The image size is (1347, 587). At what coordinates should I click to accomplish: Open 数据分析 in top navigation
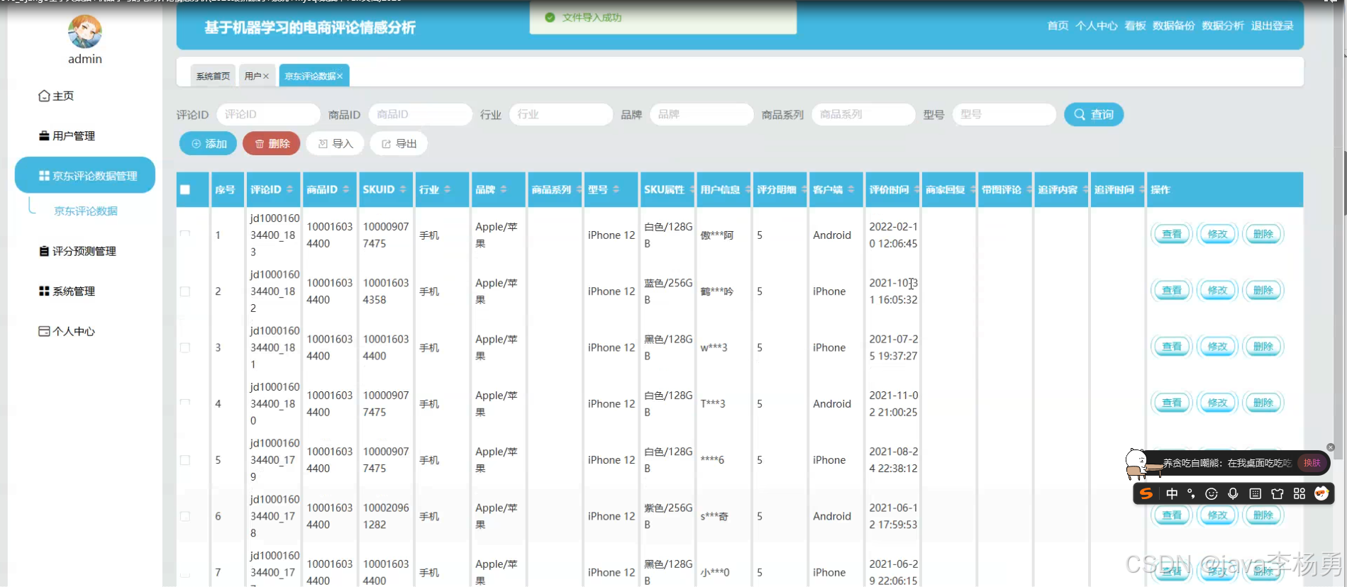[1223, 26]
